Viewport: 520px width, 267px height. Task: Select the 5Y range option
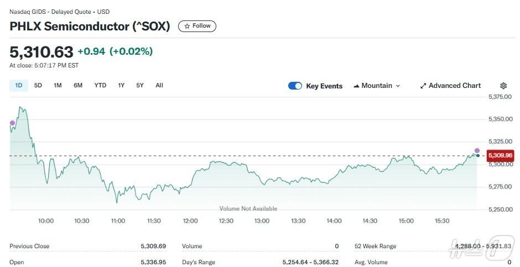click(x=140, y=85)
